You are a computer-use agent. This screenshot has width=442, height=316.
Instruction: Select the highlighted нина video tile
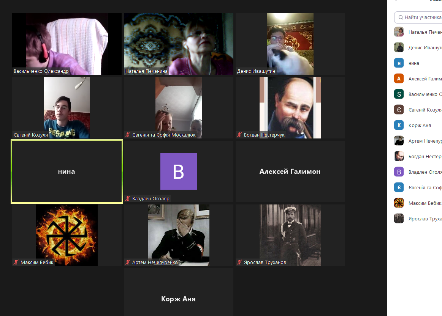[67, 171]
